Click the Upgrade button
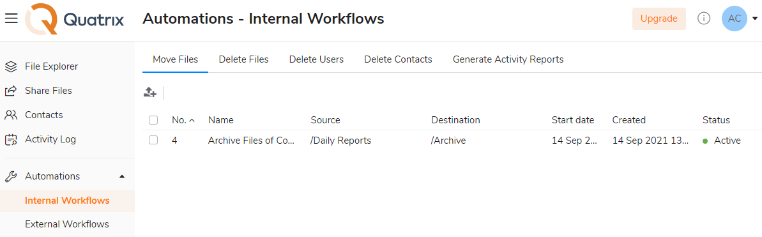The width and height of the screenshot is (762, 237). point(659,19)
